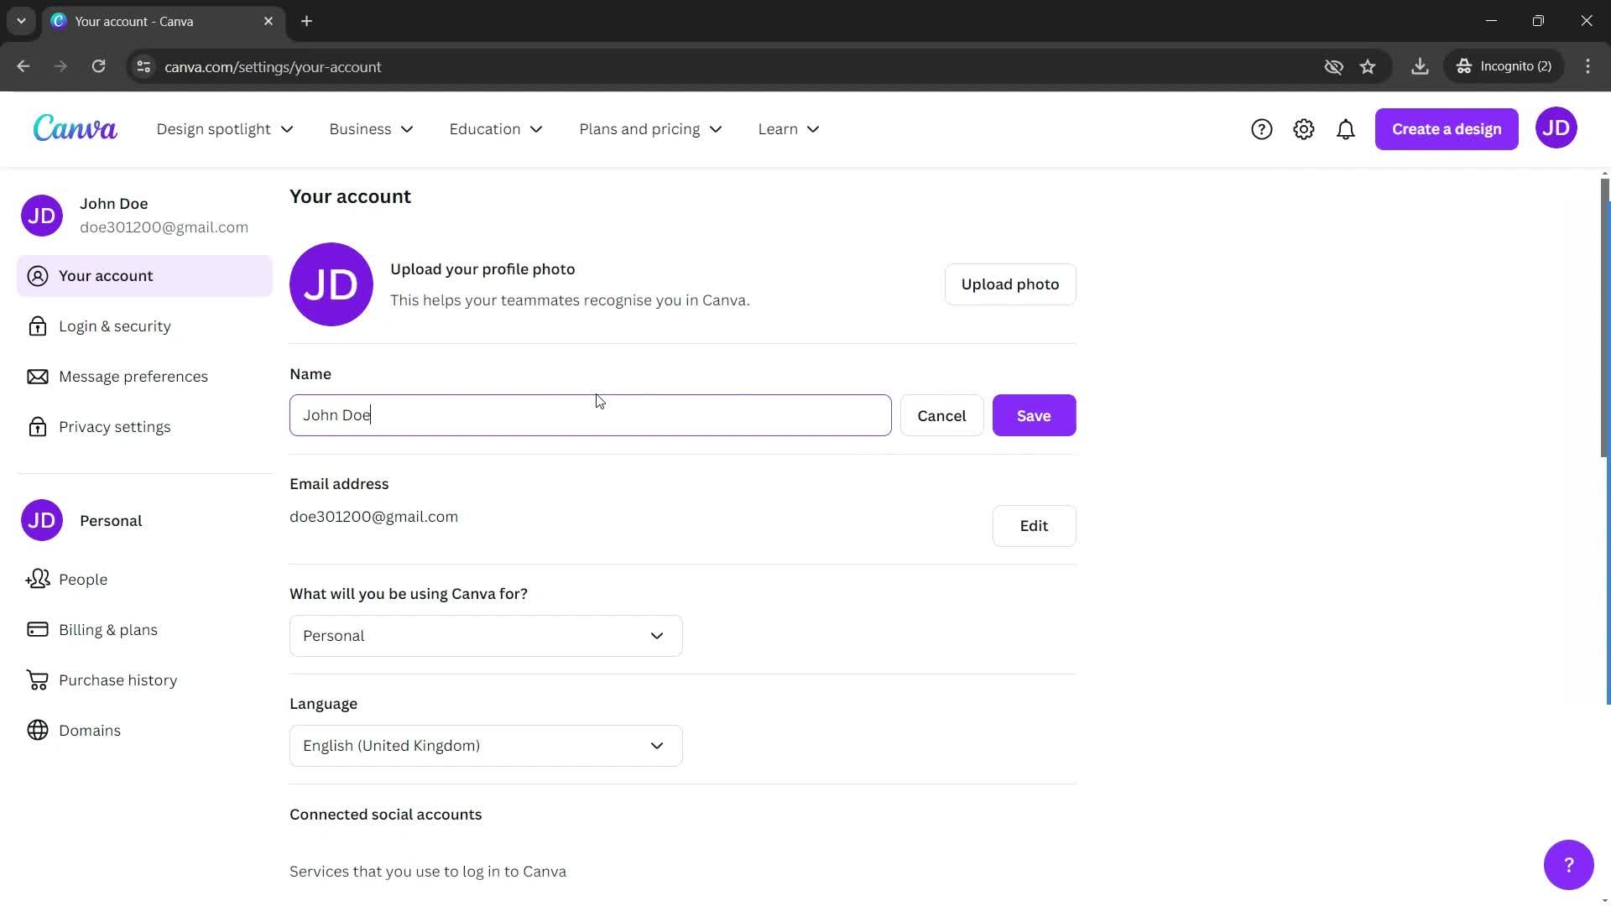Expand Design spotlight menu
The width and height of the screenshot is (1611, 906).
(223, 128)
